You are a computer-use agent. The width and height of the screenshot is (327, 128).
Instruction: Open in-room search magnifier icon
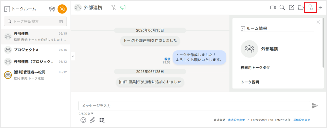pos(282,8)
